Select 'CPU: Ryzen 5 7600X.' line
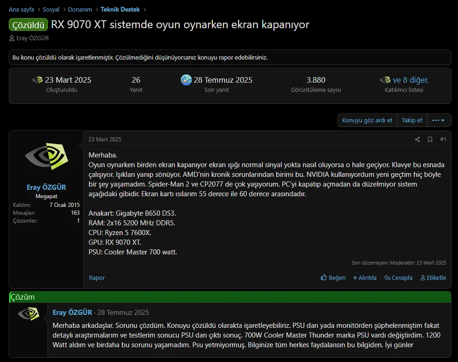This screenshot has height=362, width=458. point(120,233)
